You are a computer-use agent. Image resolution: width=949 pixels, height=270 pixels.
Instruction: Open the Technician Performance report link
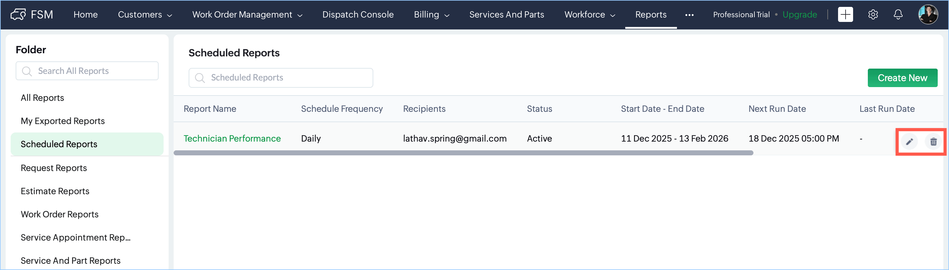click(232, 138)
